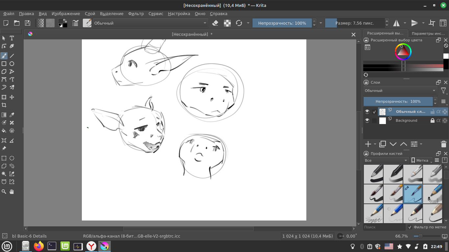This screenshot has height=252, width=449.
Task: Close the Несохранённый document tab
Action: [353, 34]
